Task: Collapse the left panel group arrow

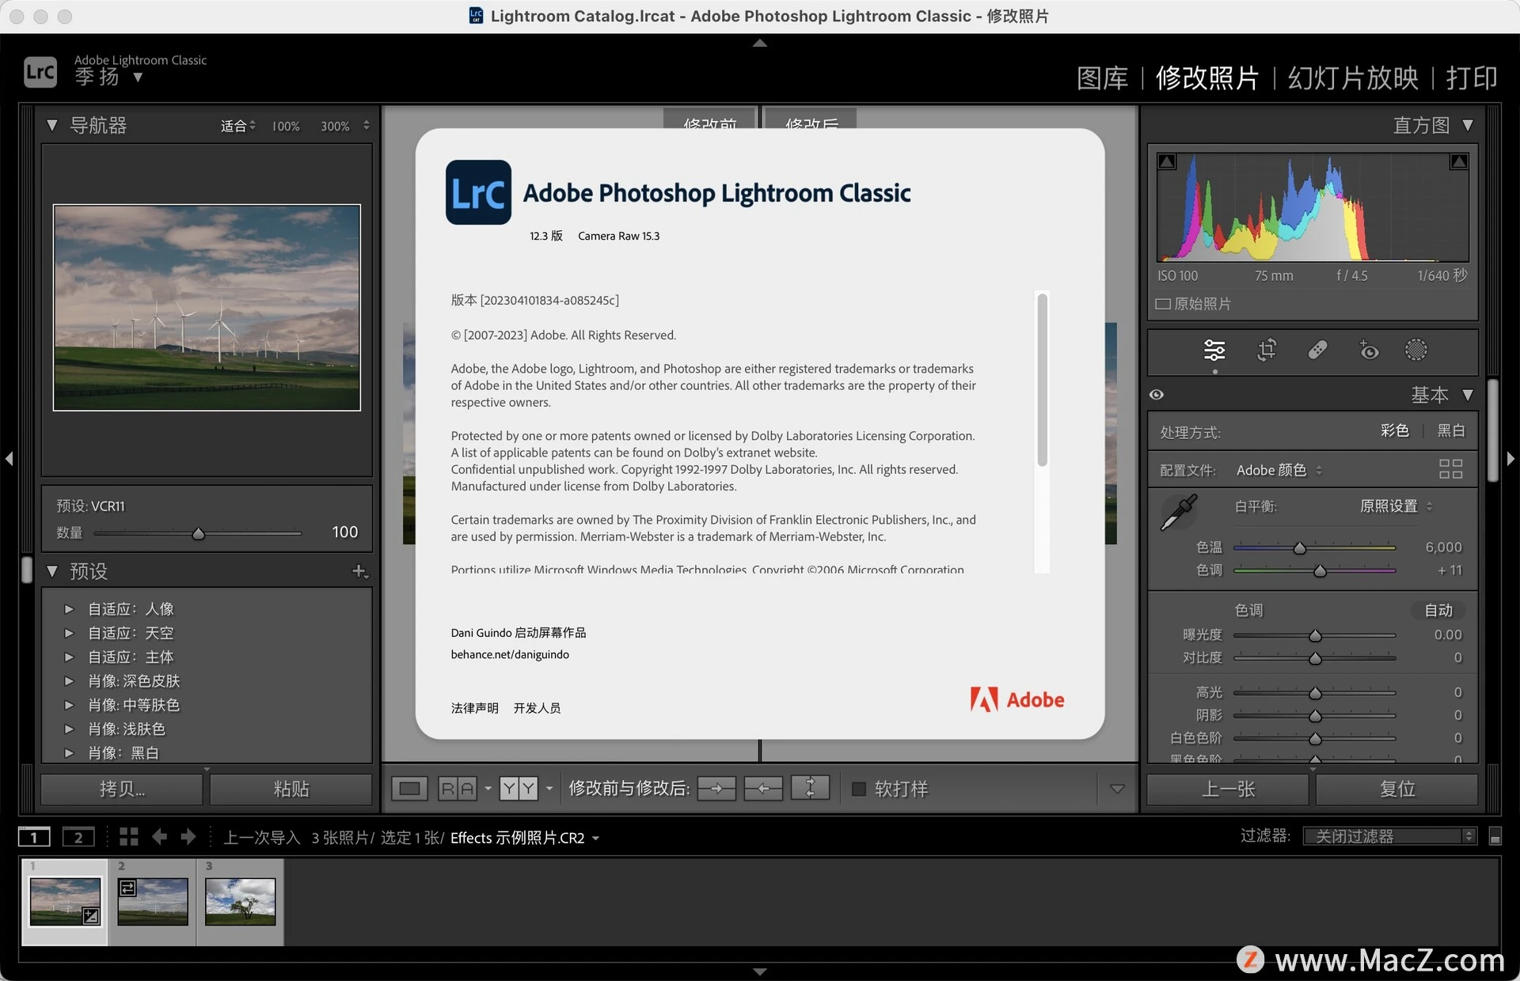Action: [9, 459]
